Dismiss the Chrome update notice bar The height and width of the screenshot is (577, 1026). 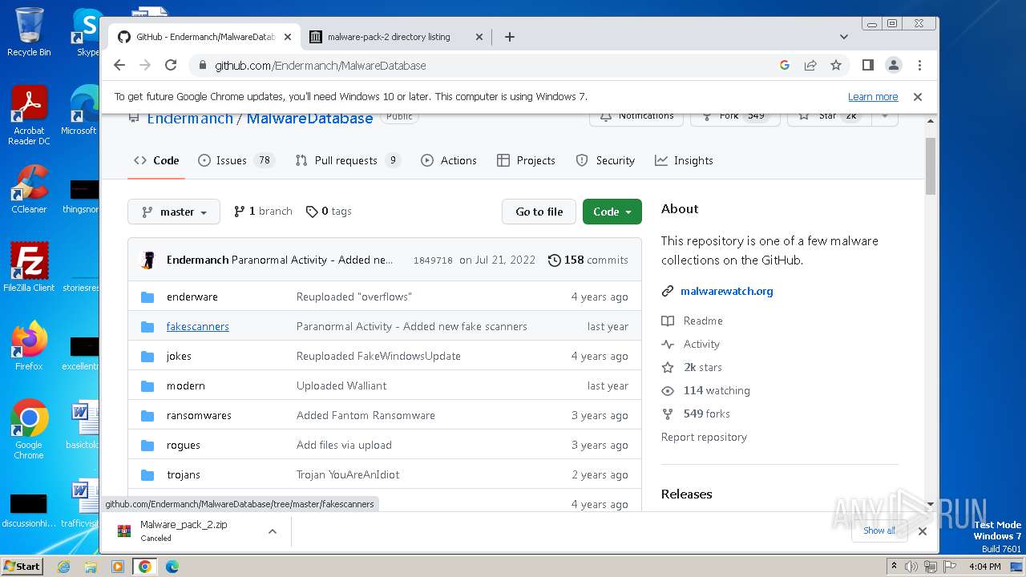coord(918,96)
